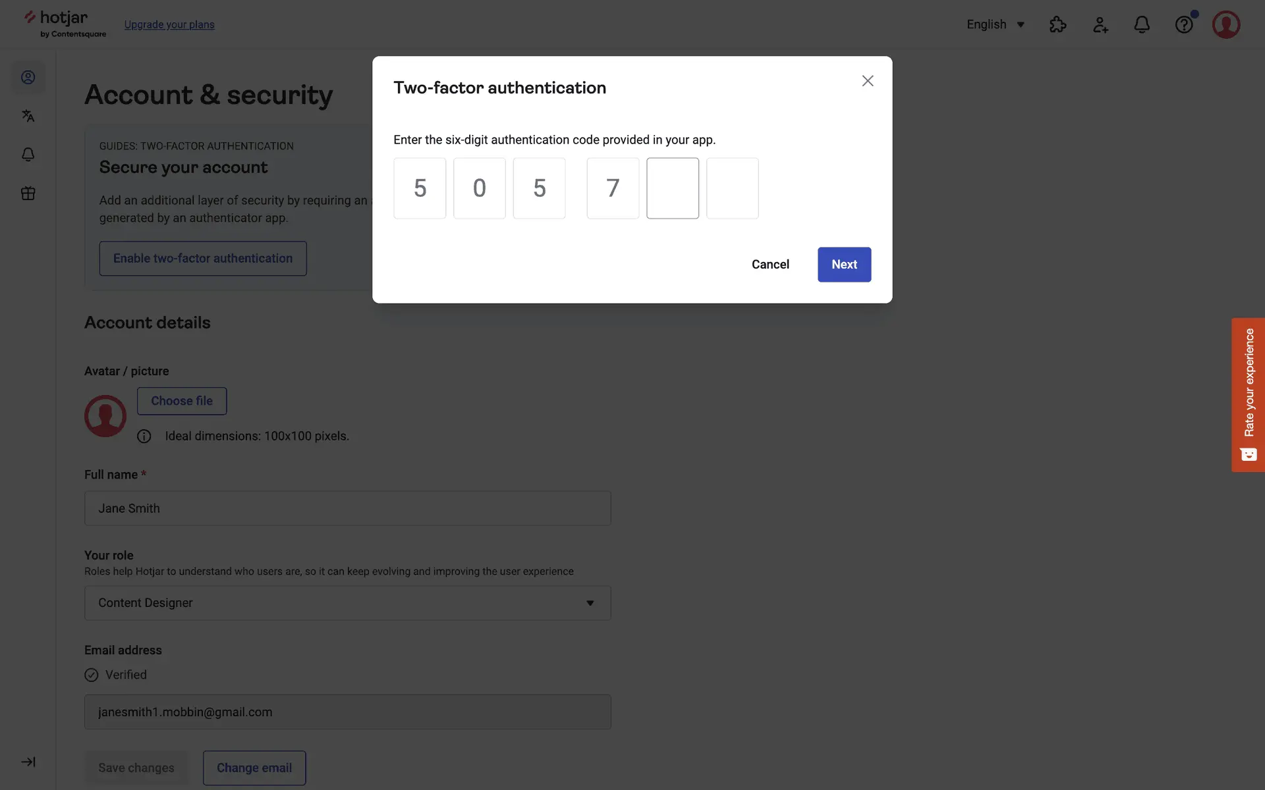The width and height of the screenshot is (1265, 790).
Task: Click Next in authentication dialog
Action: tap(844, 265)
